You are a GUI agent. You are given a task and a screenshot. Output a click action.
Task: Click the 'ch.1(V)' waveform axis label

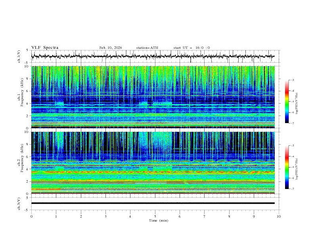19,56
